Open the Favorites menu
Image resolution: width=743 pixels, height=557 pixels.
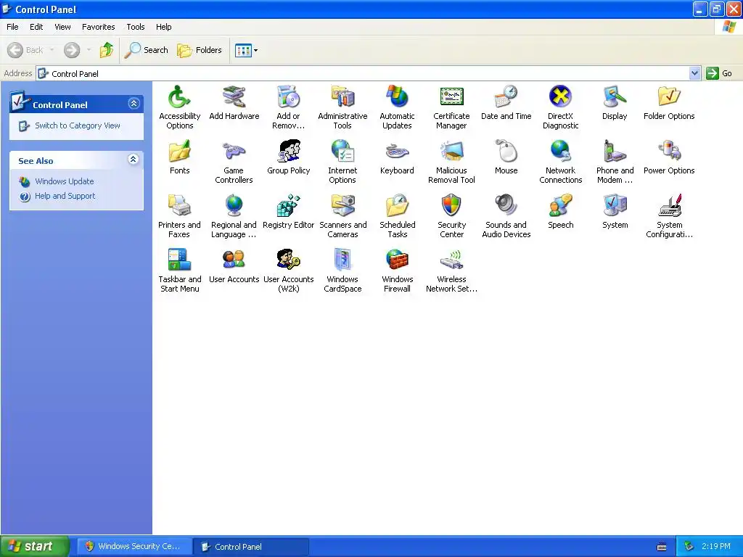click(99, 27)
